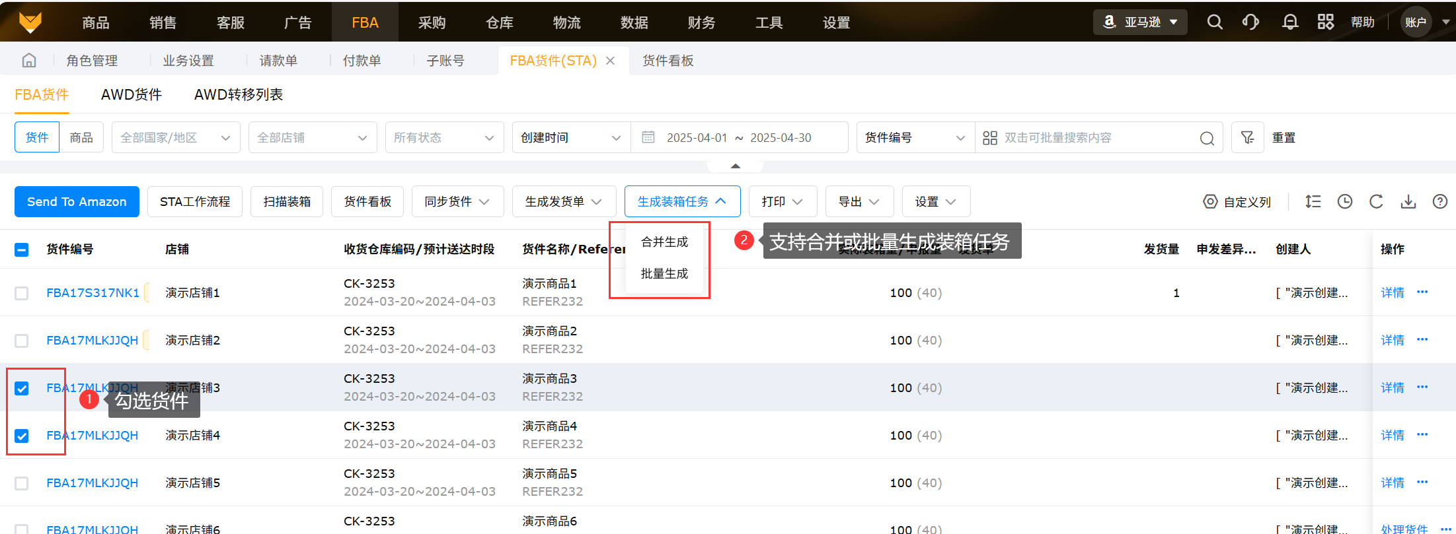Expand the 打印 dropdown

(x=783, y=201)
